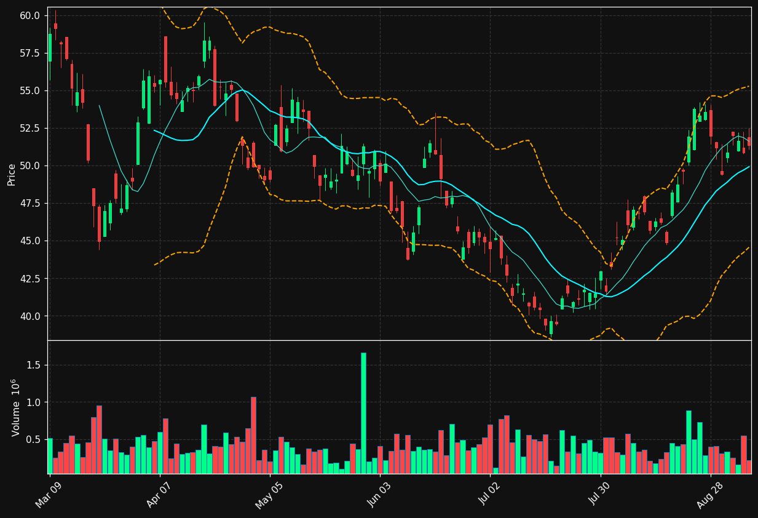Click the Jul 02 date label
Screen dimensions: 758x518
point(489,495)
